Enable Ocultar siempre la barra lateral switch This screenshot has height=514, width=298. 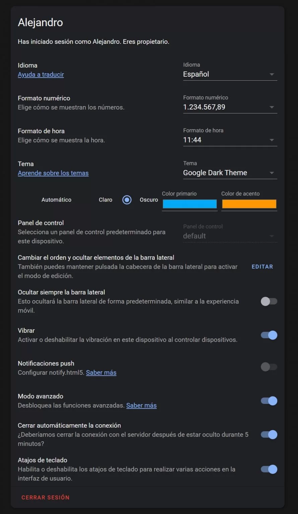[x=269, y=302]
